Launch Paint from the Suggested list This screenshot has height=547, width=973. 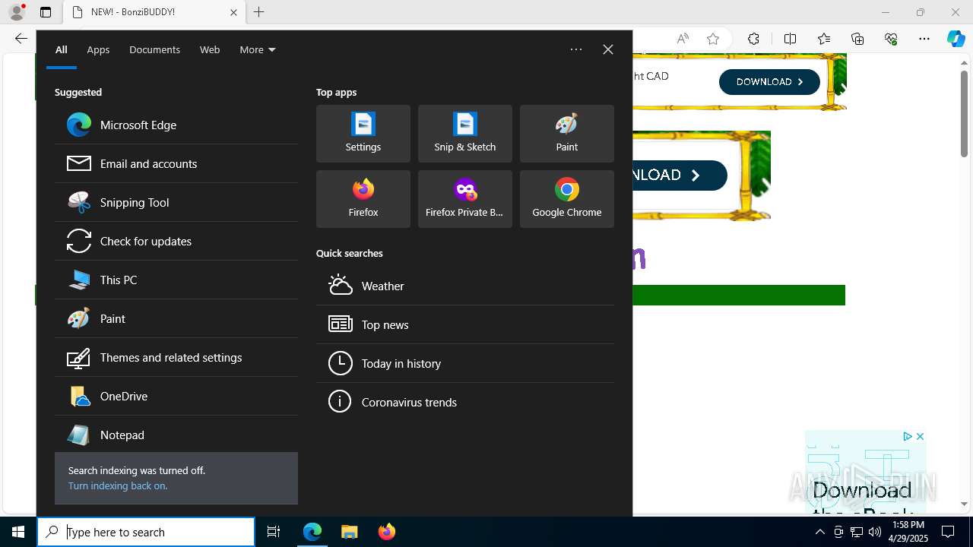(176, 318)
